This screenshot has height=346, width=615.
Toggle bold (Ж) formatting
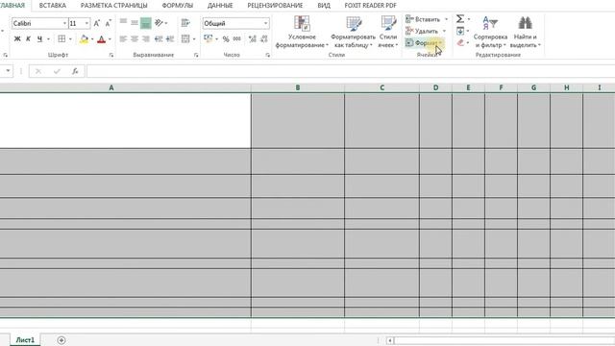17,38
